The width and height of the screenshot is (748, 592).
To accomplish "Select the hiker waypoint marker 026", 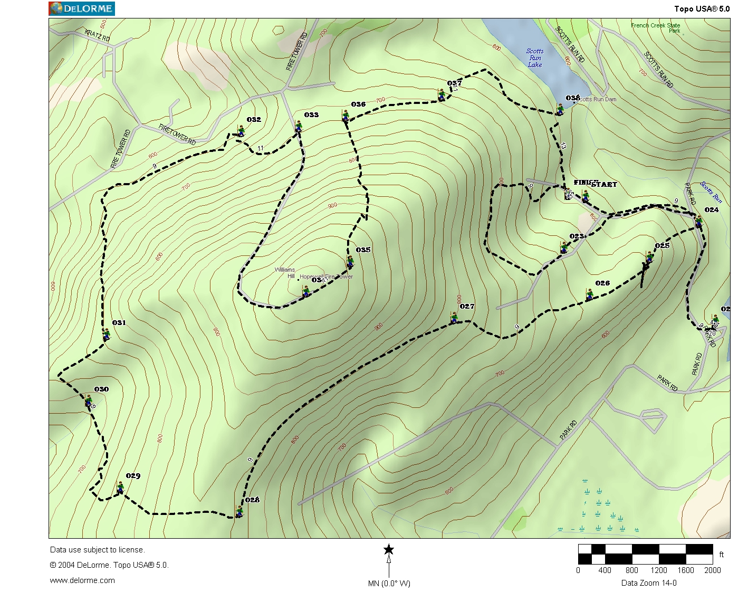I will 589,295.
